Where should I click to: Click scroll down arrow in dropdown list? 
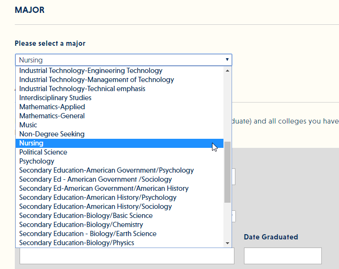tap(227, 243)
